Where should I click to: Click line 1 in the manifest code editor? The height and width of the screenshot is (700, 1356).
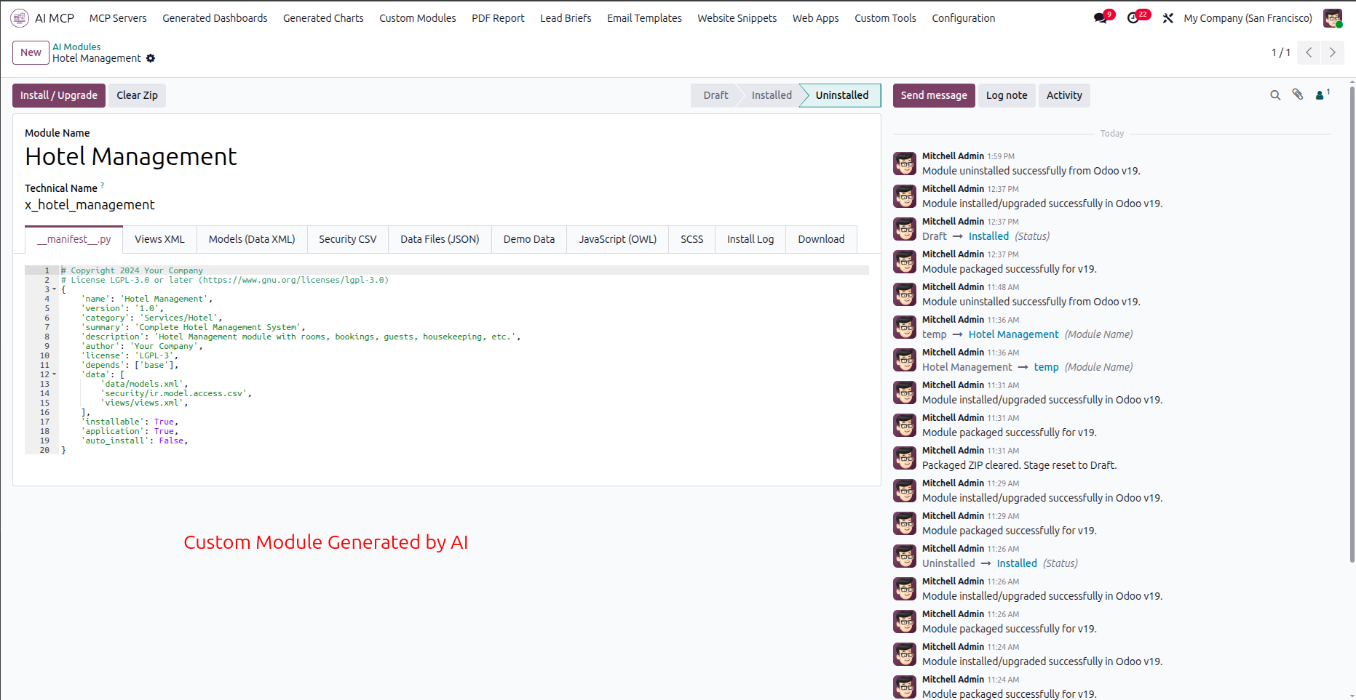(464, 270)
